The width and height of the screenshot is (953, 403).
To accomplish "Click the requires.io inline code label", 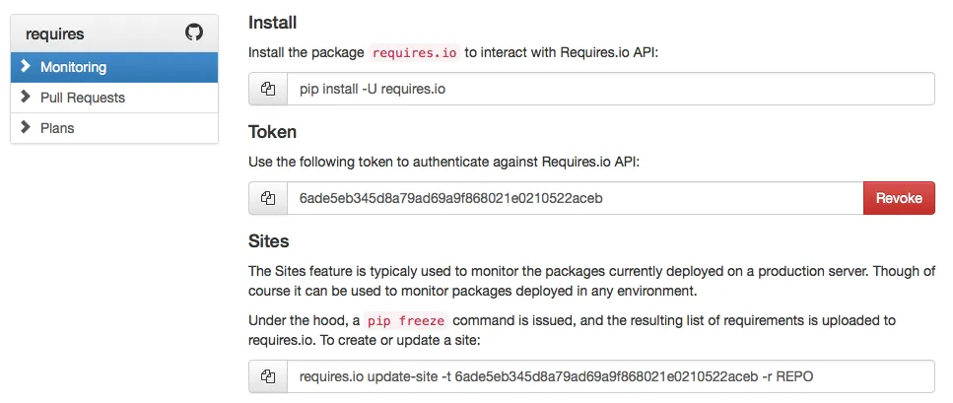I will (415, 53).
